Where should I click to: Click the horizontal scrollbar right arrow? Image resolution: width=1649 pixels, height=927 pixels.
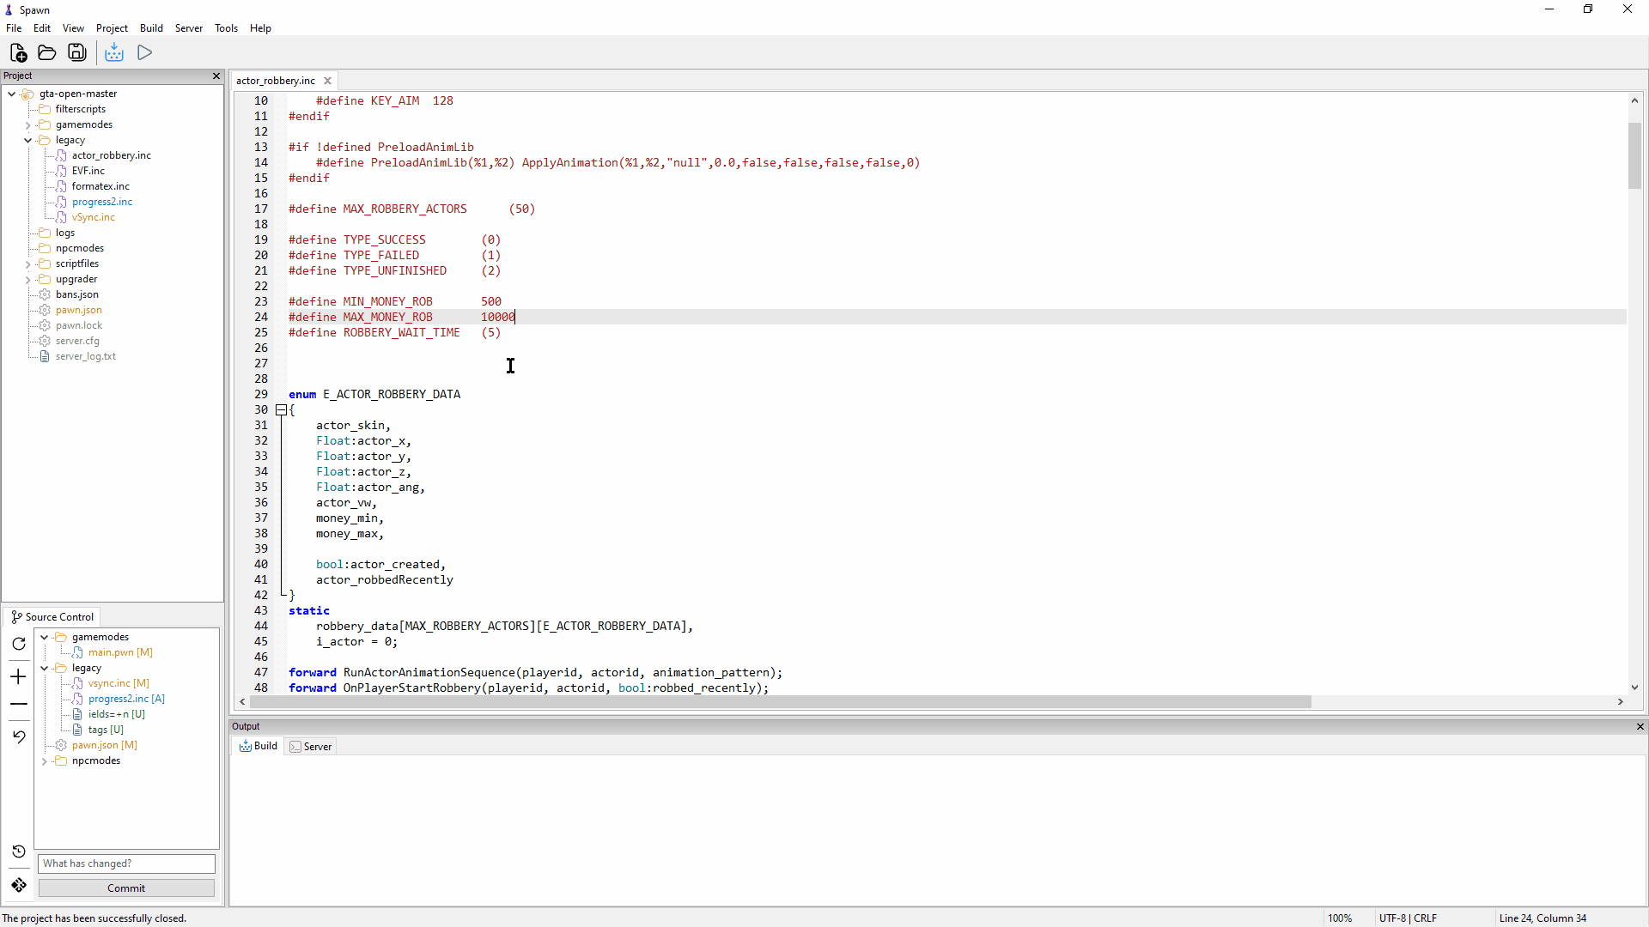(x=1621, y=702)
